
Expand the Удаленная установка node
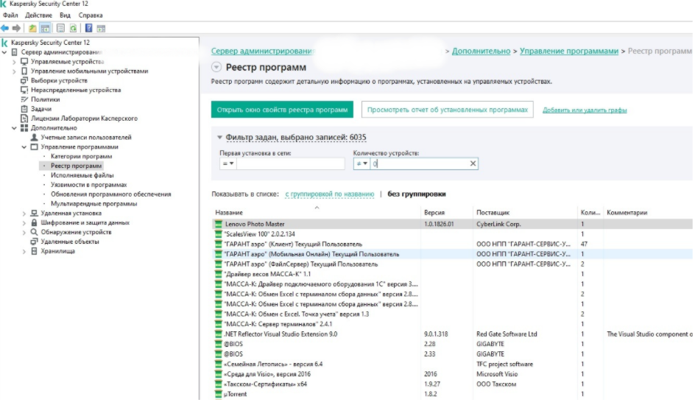tap(24, 214)
